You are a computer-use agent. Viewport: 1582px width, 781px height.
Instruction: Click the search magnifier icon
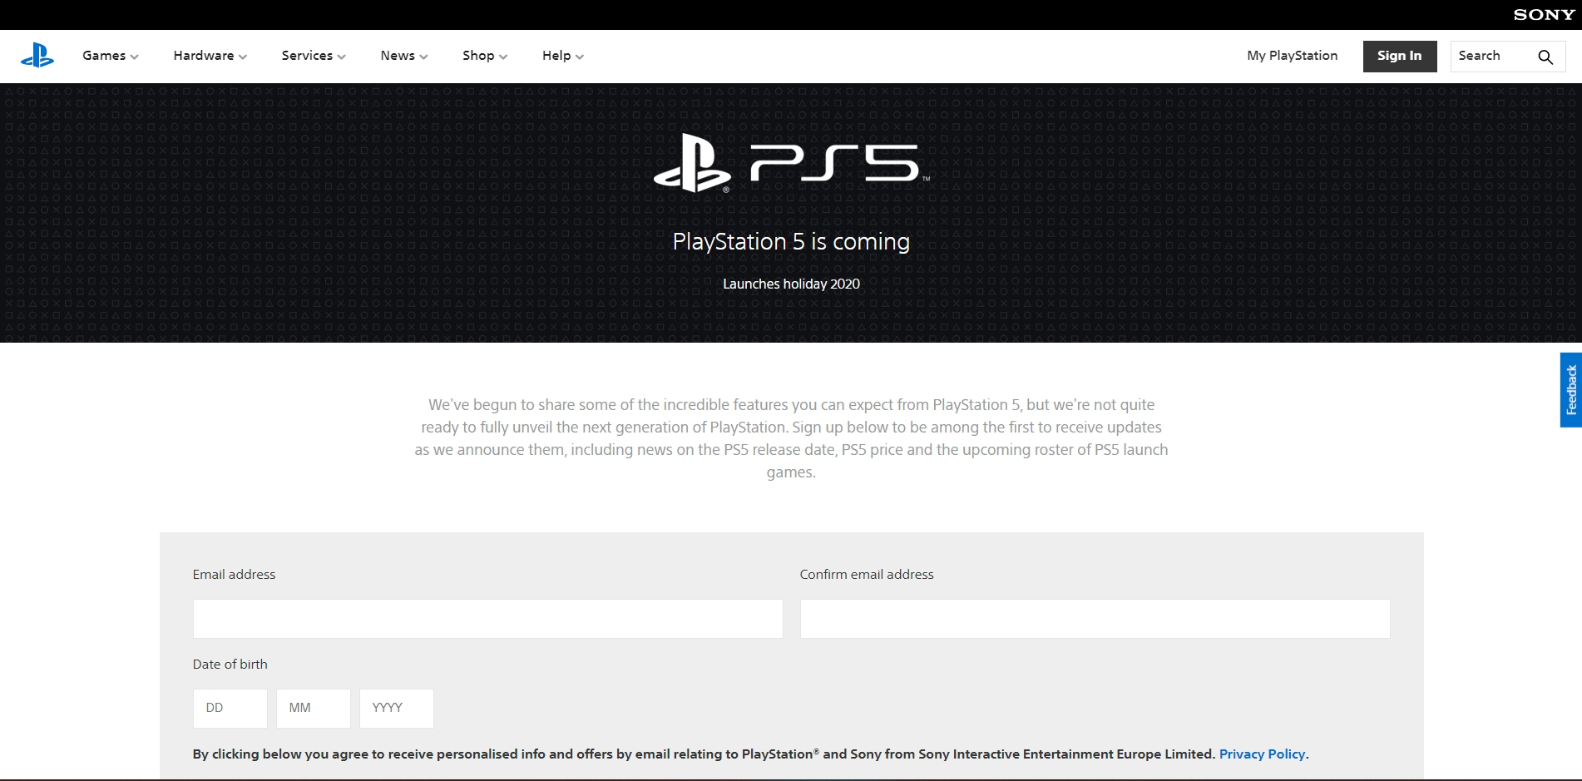click(1545, 57)
